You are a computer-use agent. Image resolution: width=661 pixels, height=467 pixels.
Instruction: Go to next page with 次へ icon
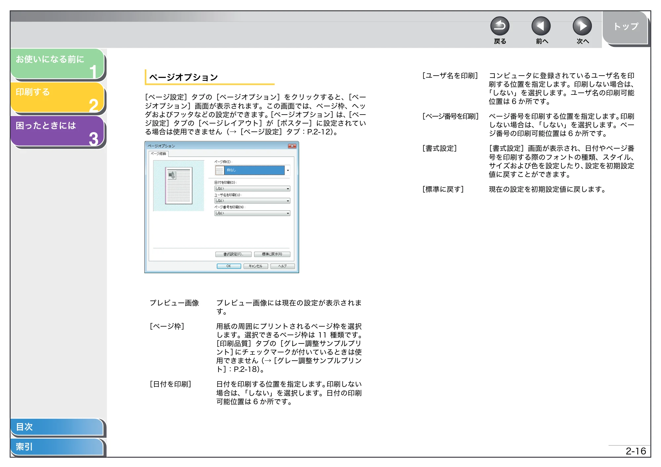click(x=582, y=26)
